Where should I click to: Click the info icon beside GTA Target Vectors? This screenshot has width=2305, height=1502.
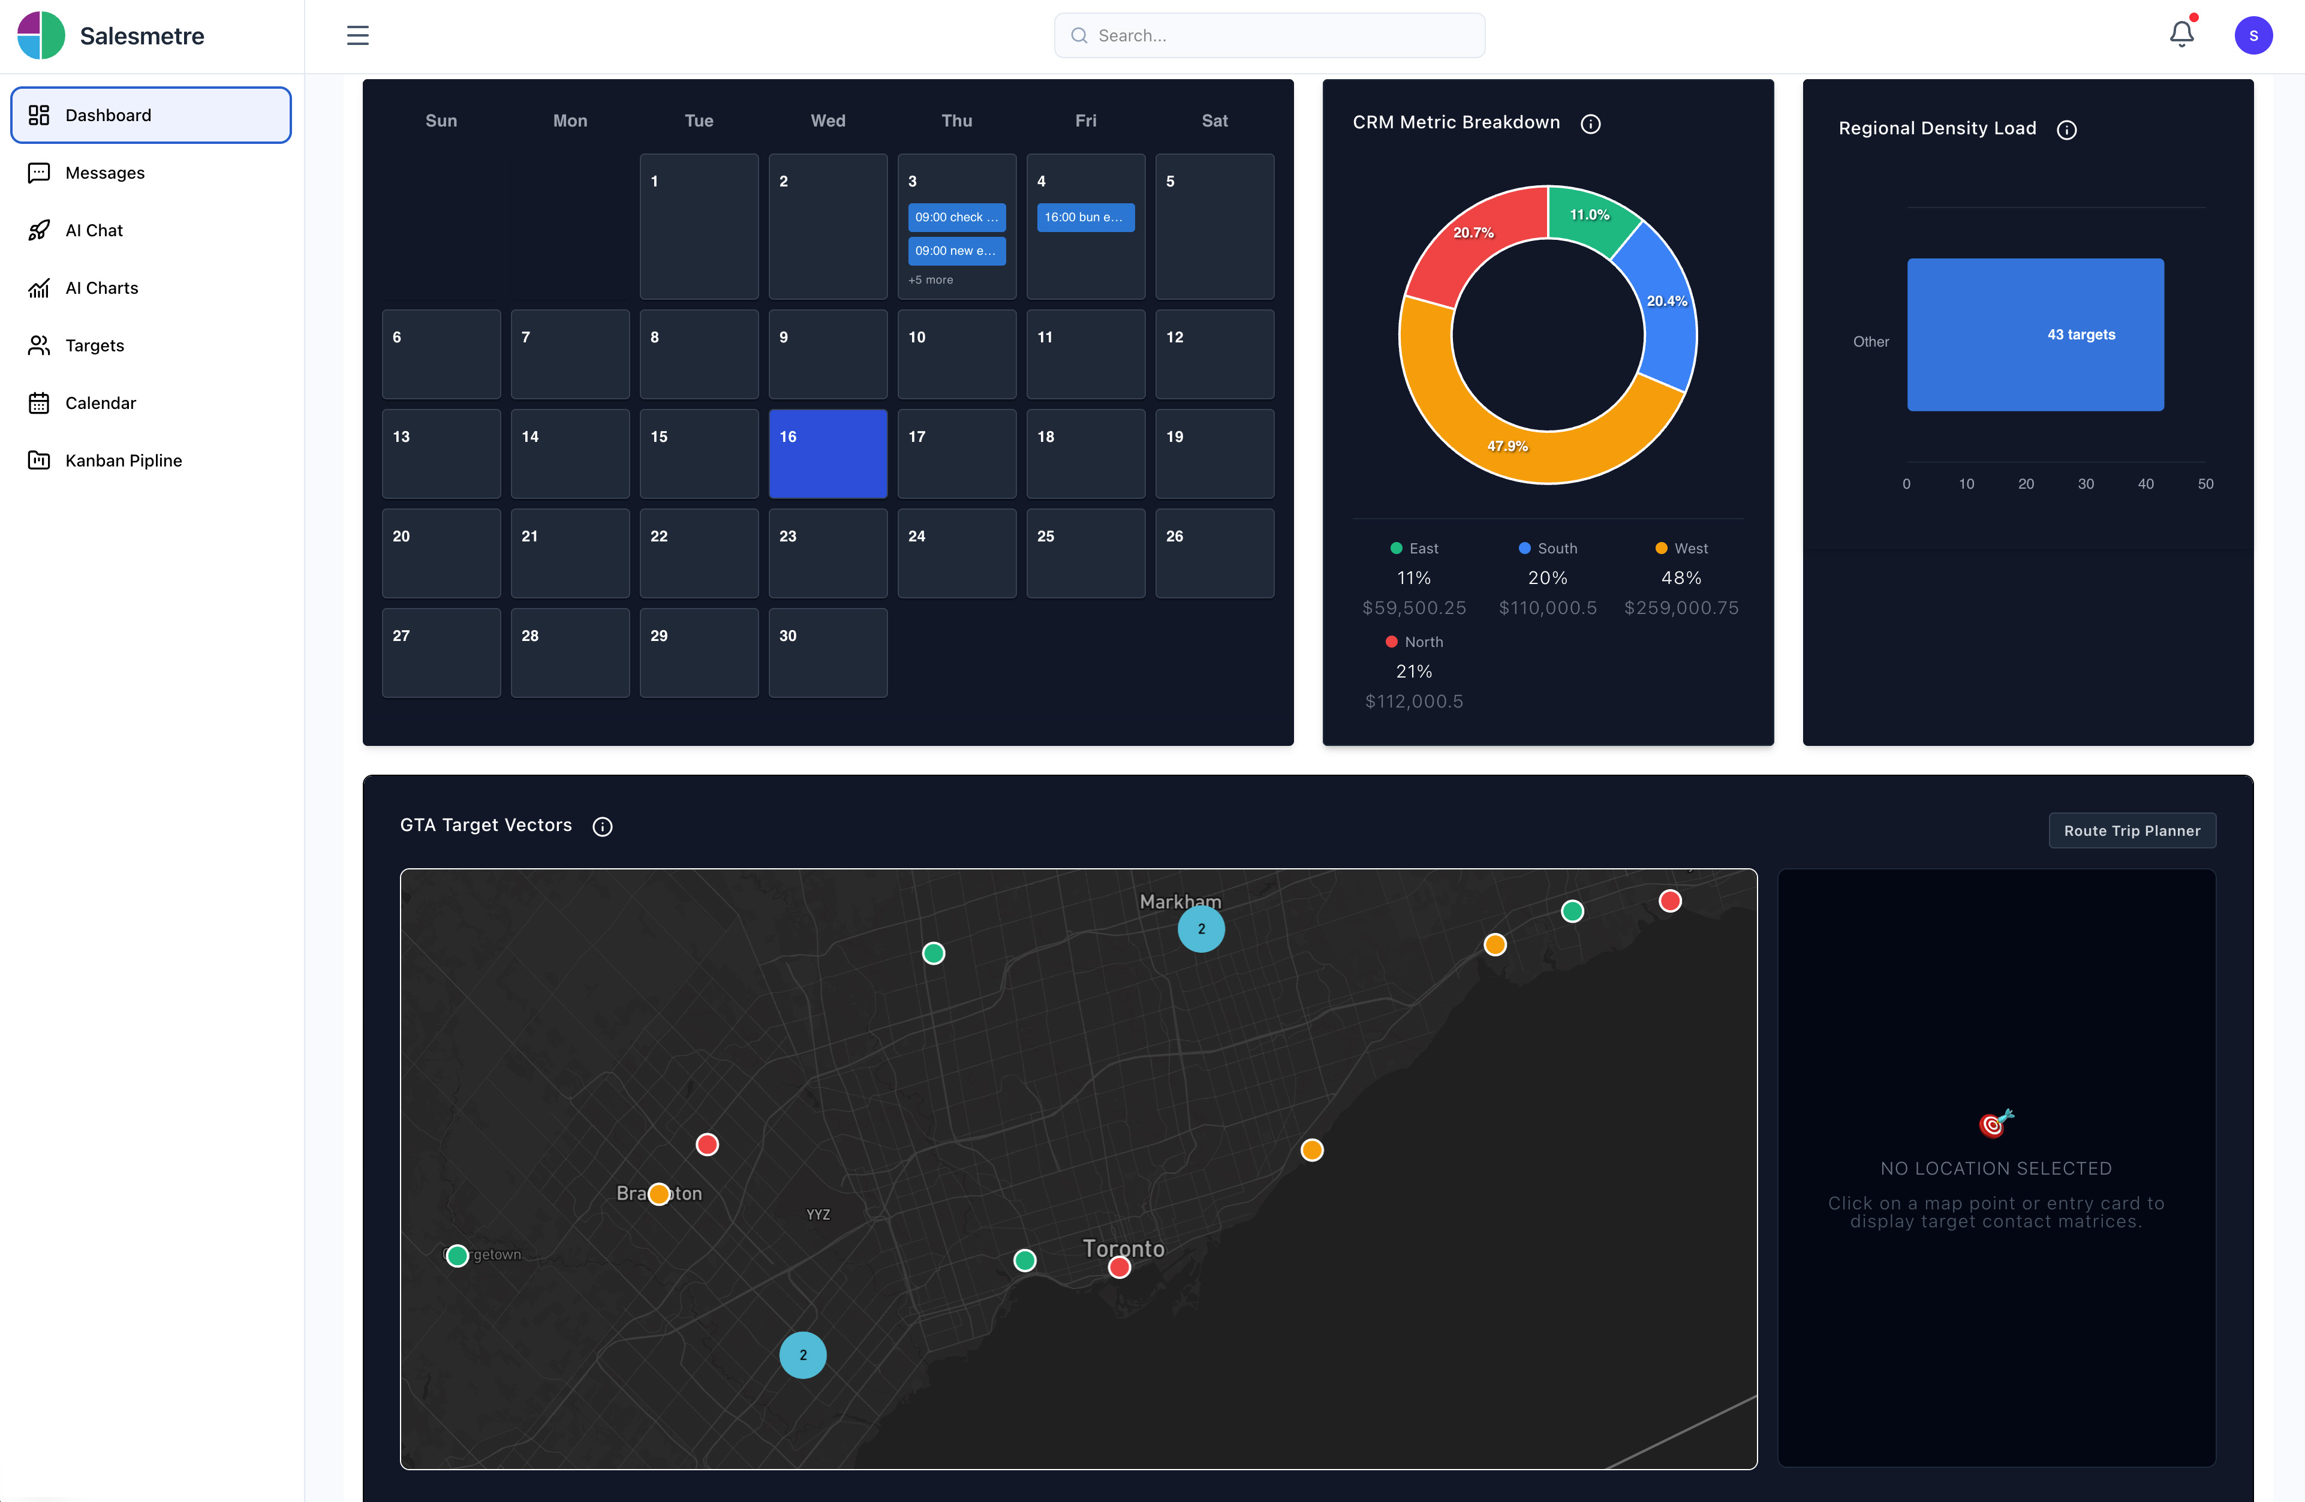coord(601,826)
